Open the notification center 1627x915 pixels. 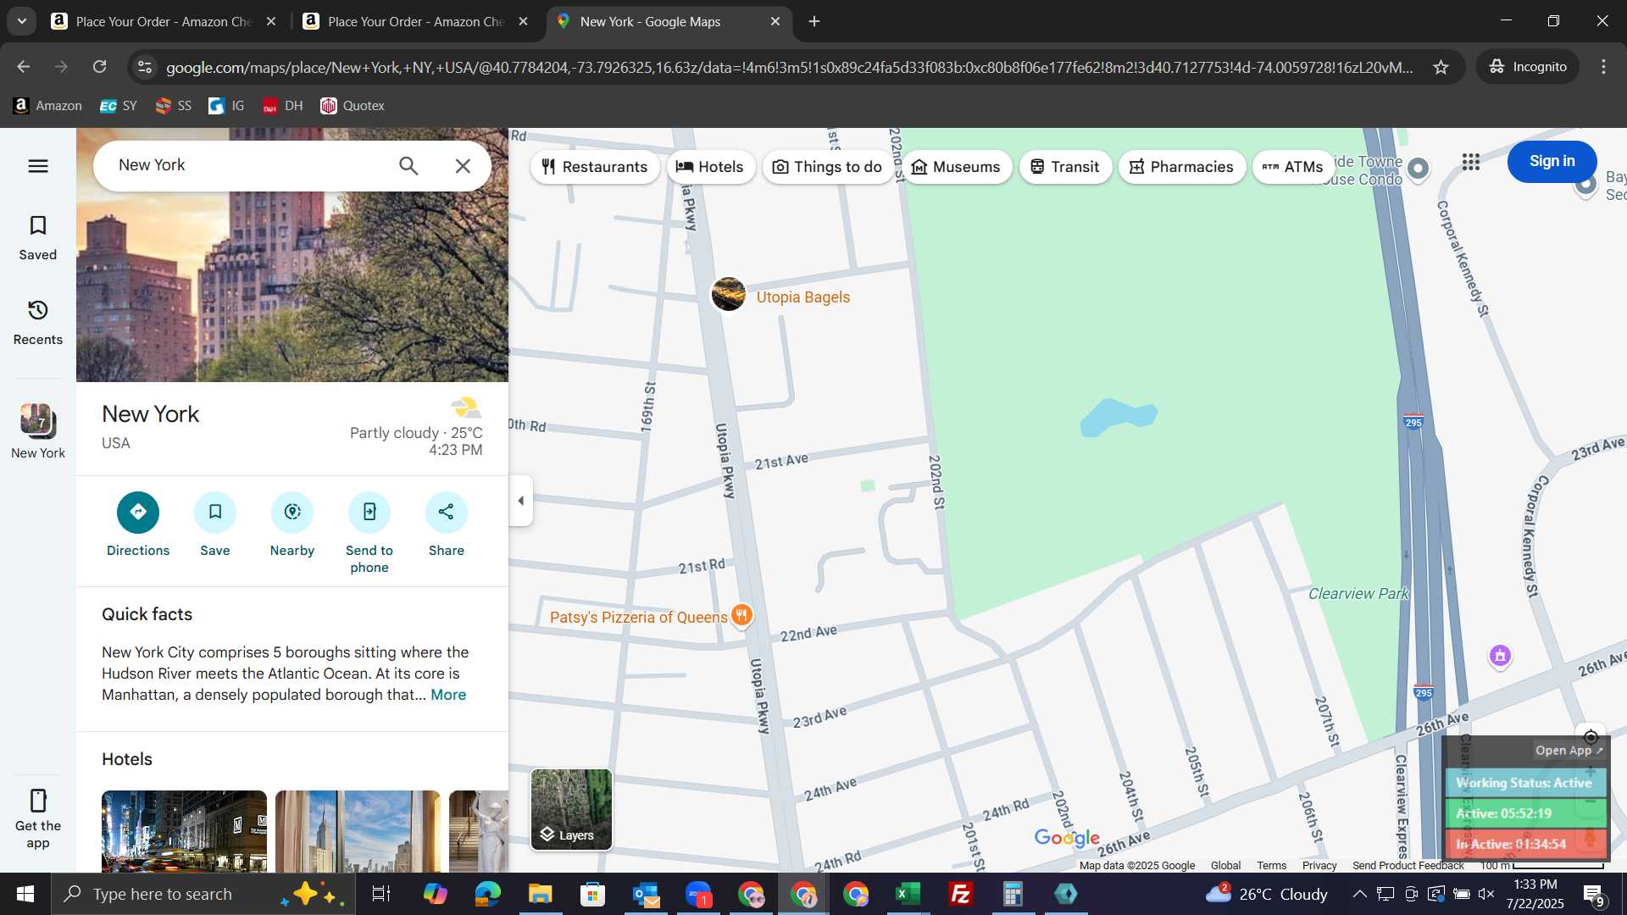(1593, 894)
